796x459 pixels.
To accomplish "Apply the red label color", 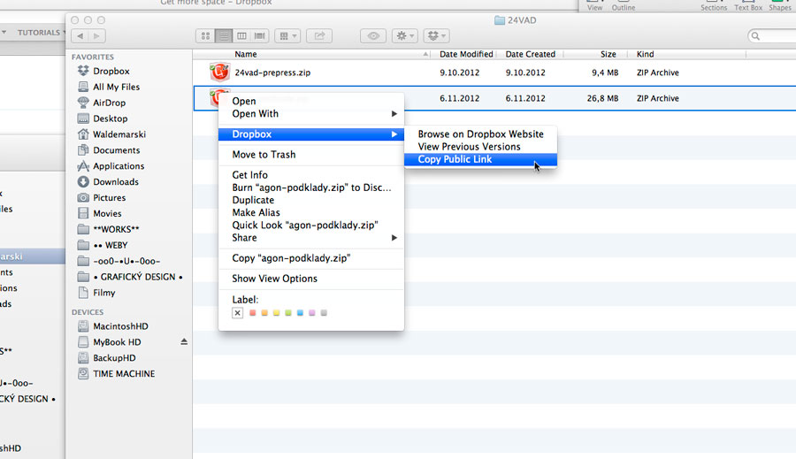I will pos(252,313).
